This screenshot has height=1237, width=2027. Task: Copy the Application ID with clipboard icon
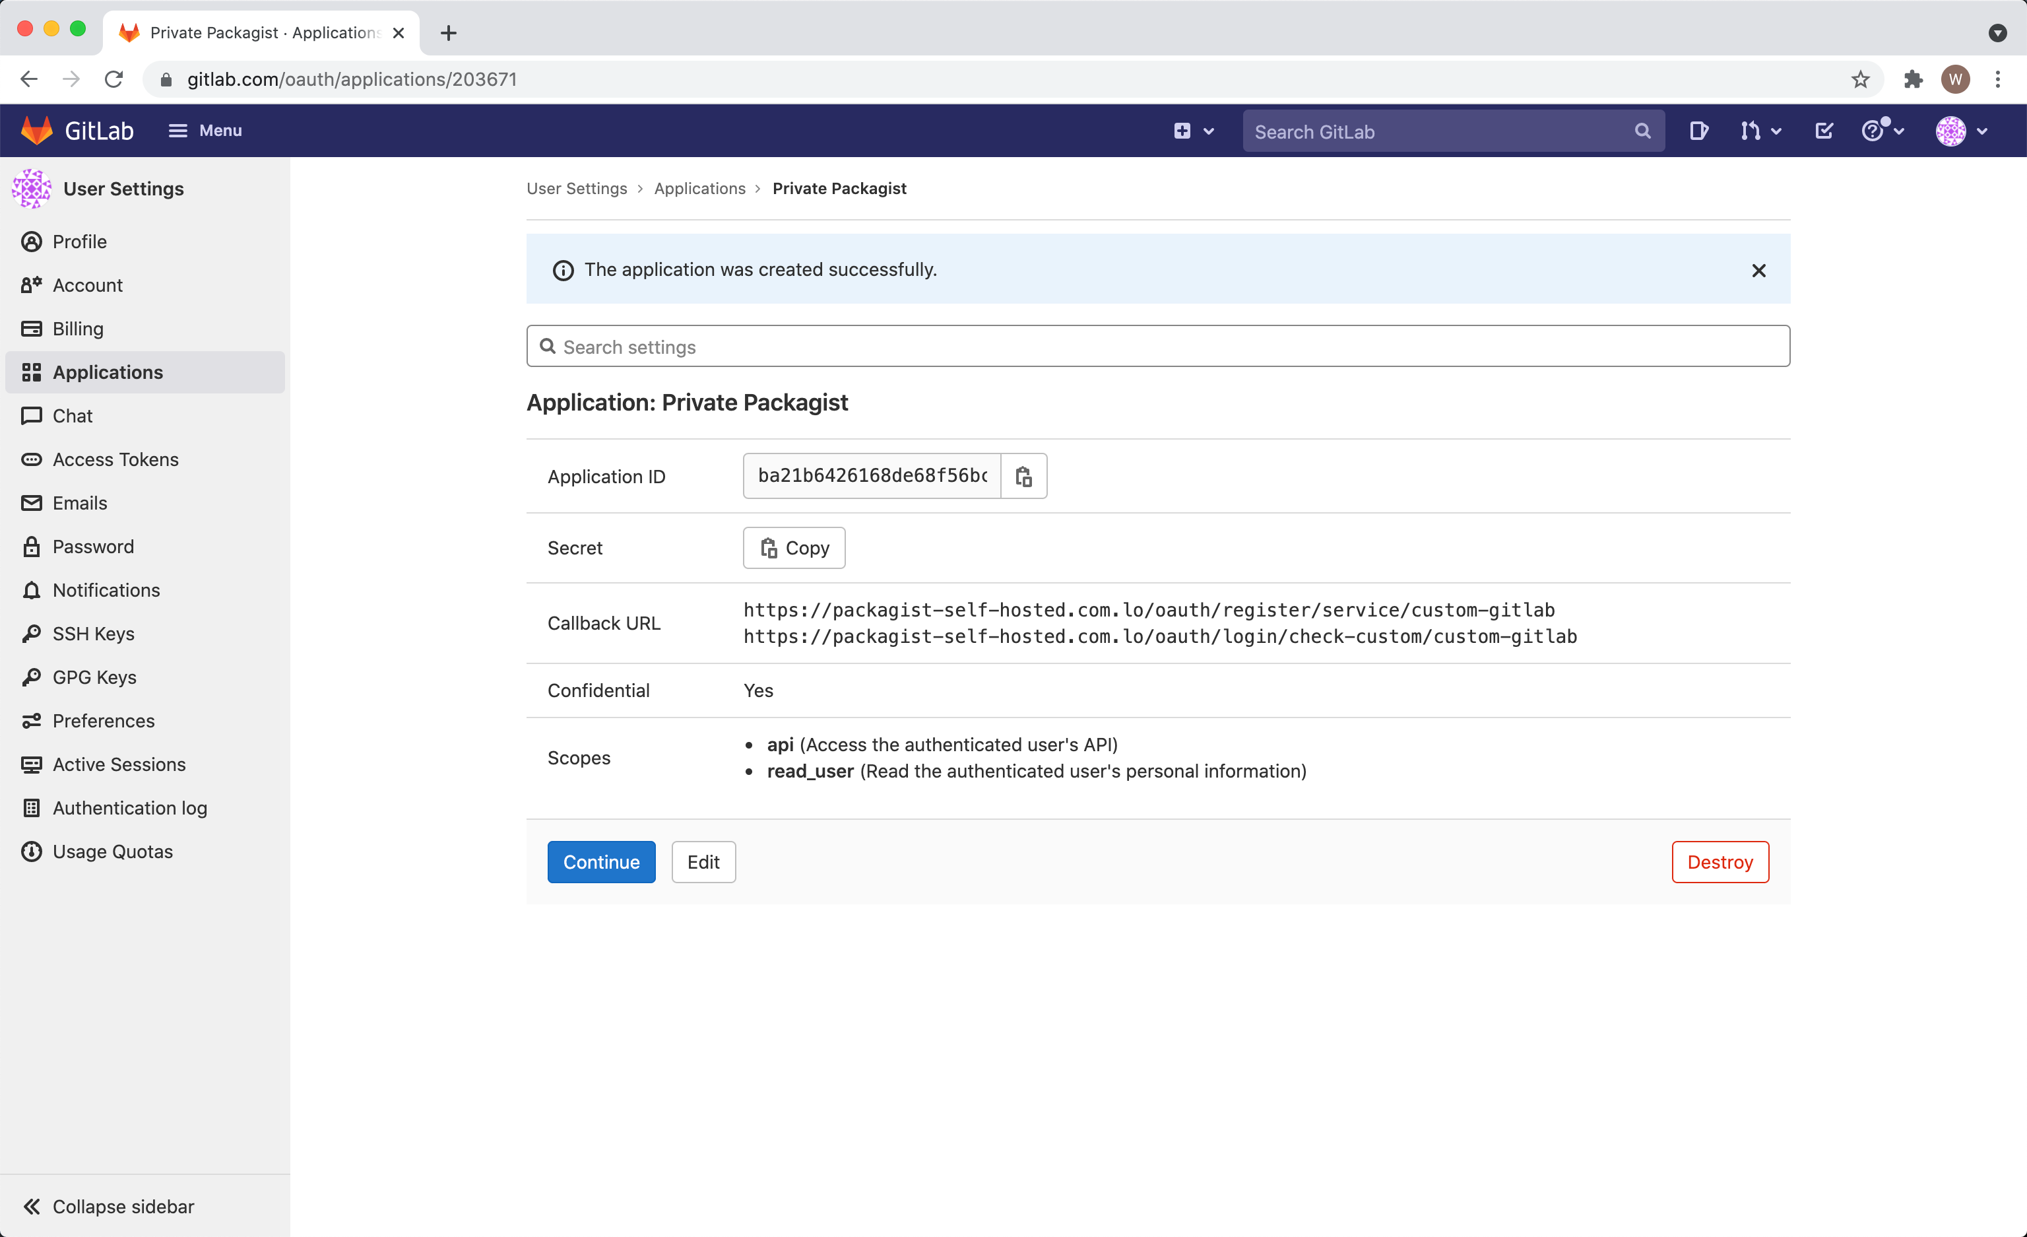coord(1024,476)
